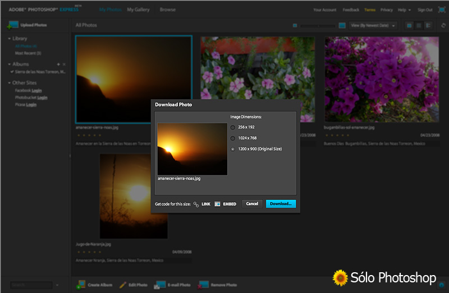The height and width of the screenshot is (293, 449).
Task: Select the 256 x 192 dimension option
Action: [233, 128]
